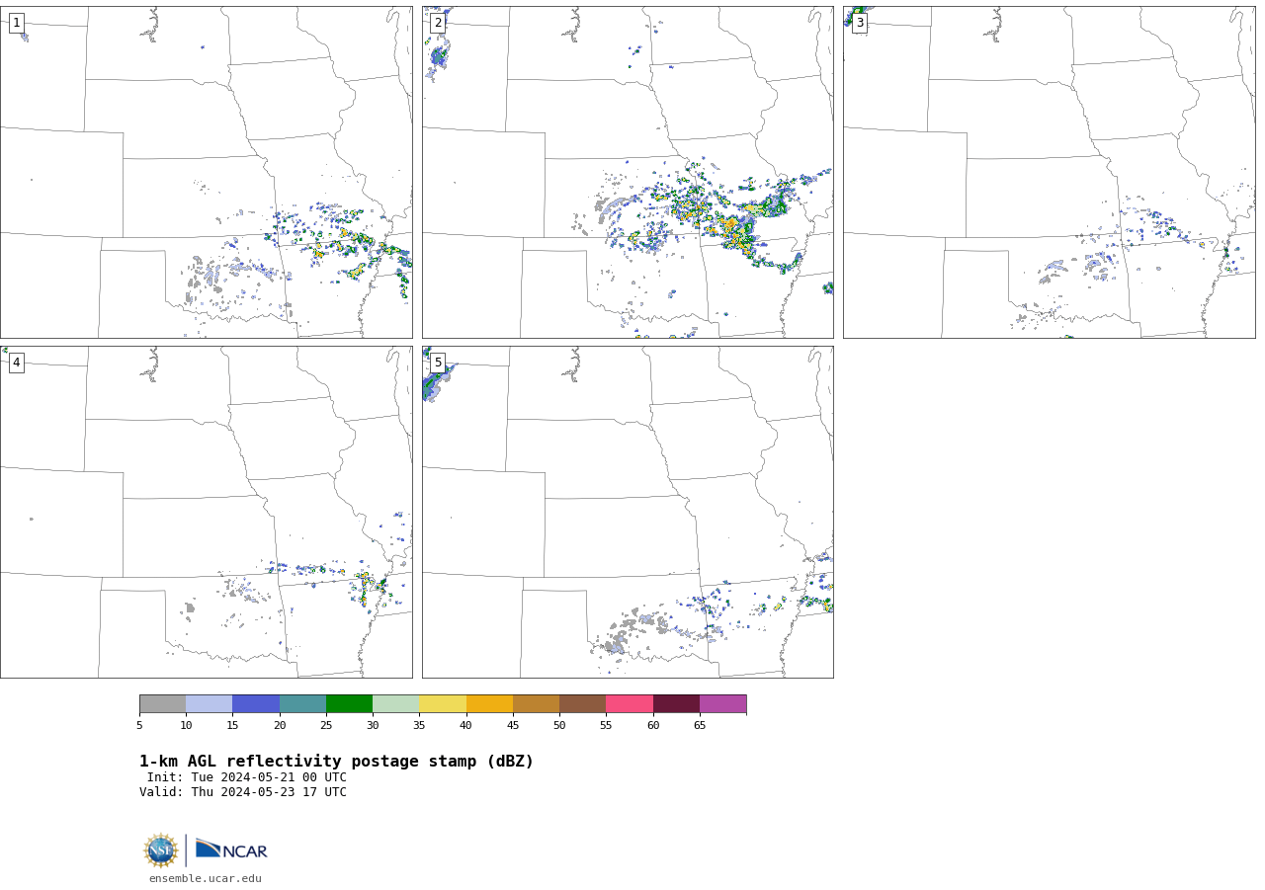This screenshot has height=890, width=1265.
Task: Select the orange 40-45 dBZ swatch
Action: (489, 703)
